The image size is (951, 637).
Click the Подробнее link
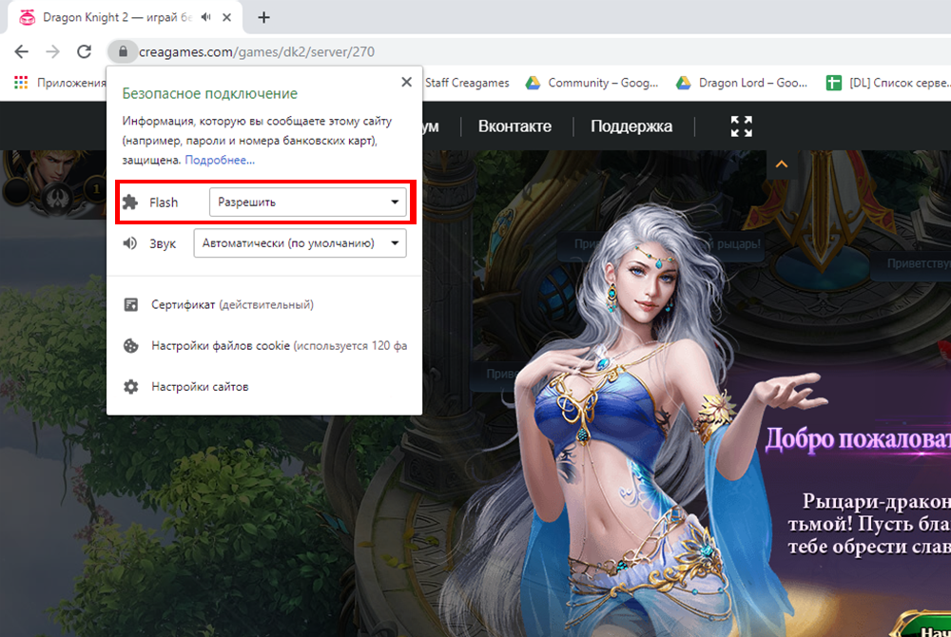(x=220, y=160)
